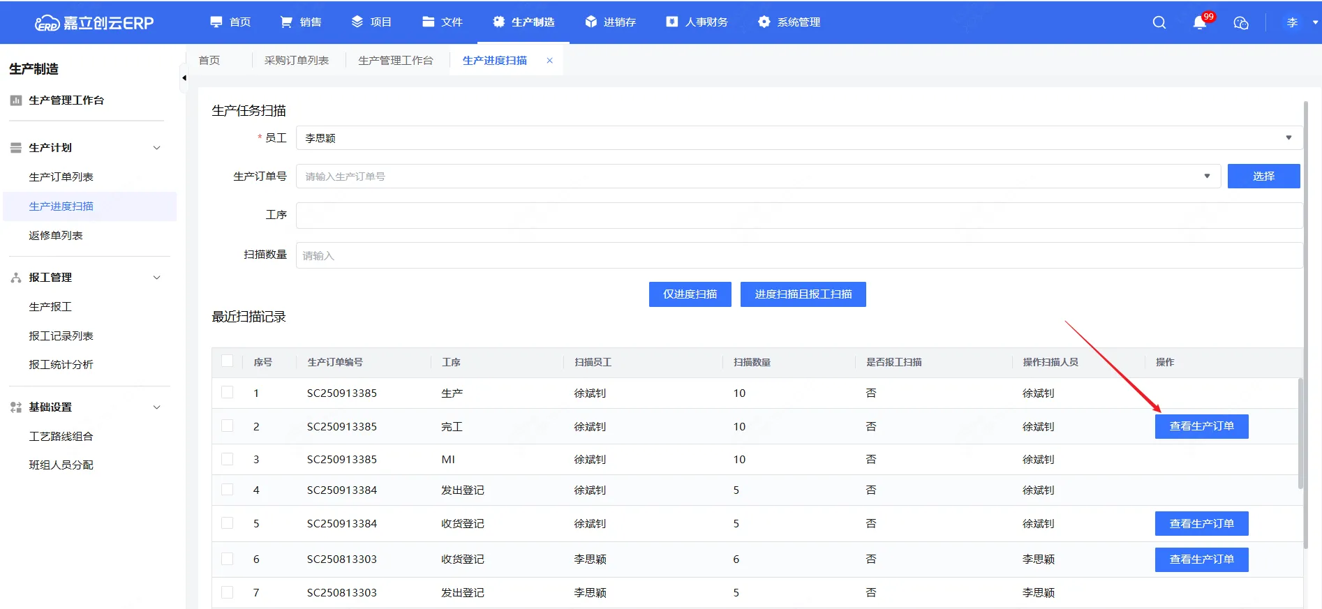
Task: Expand the 生产订单号 dropdown arrow
Action: click(1206, 176)
